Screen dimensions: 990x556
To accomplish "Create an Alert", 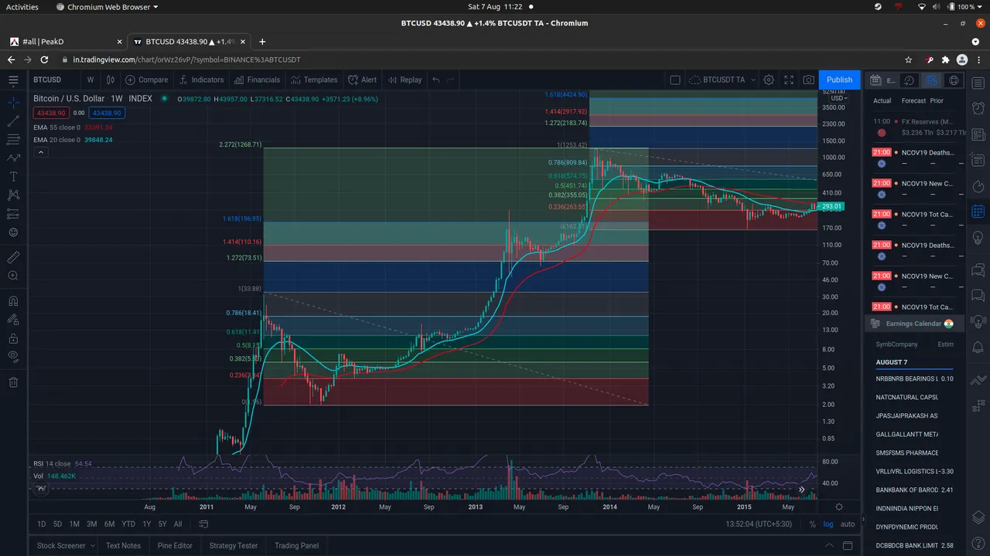I will pyautogui.click(x=362, y=80).
